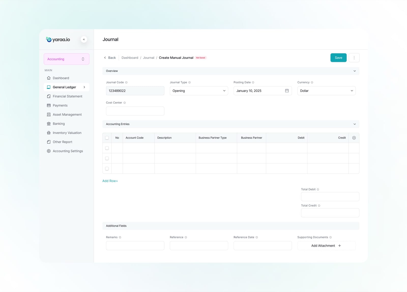Screen dimensions: 407x292
Task: Collapse the Overview section chevron
Action: tap(355, 71)
